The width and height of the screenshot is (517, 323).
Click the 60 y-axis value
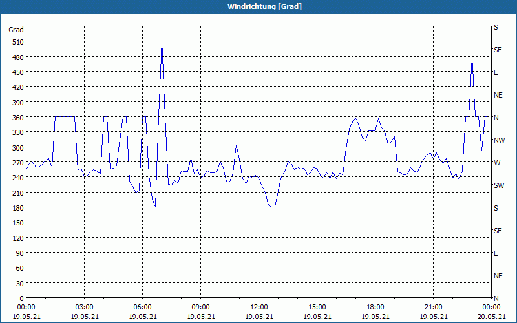tap(20, 268)
